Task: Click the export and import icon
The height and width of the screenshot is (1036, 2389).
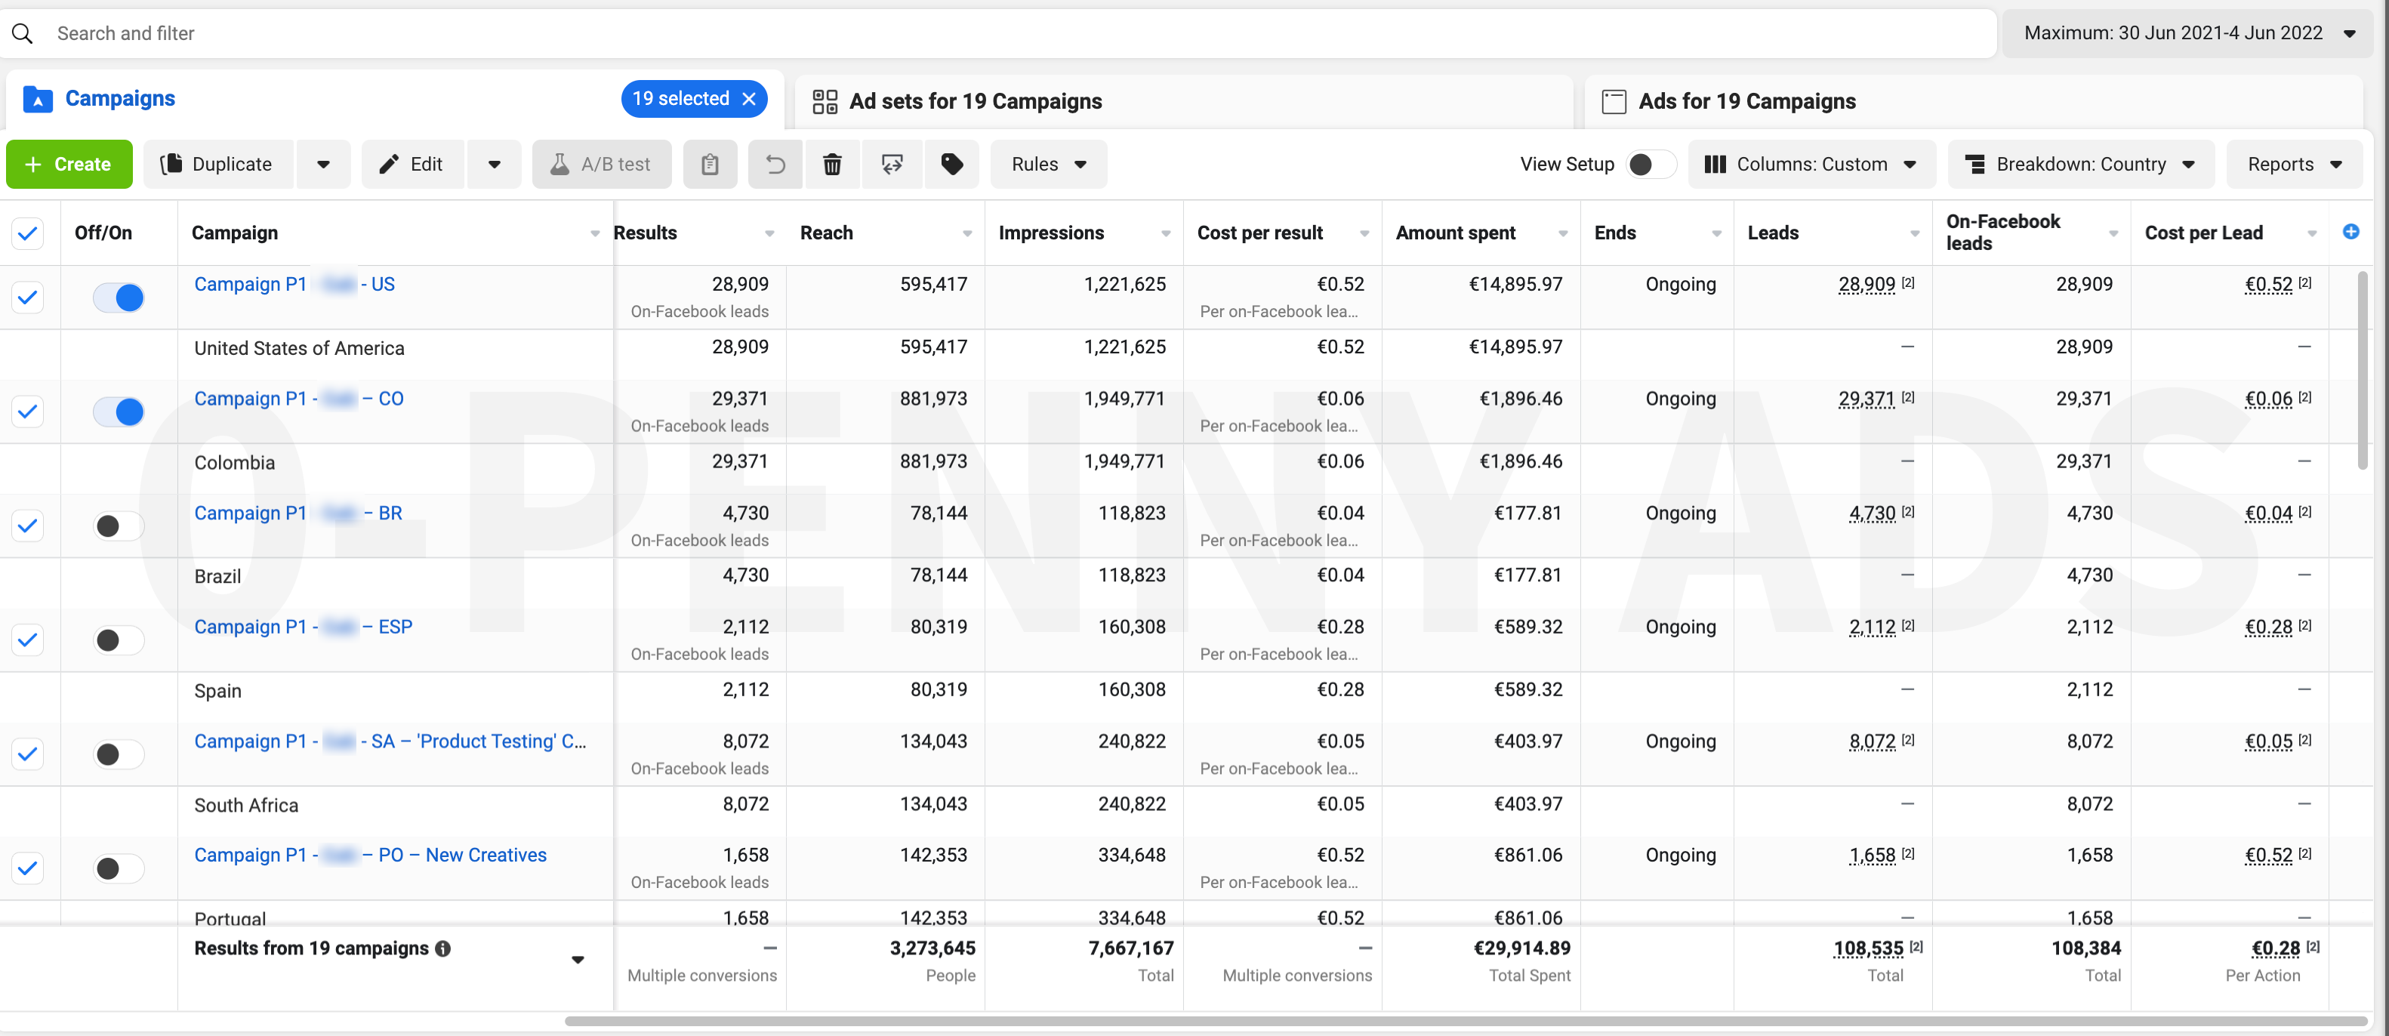Action: pos(891,164)
